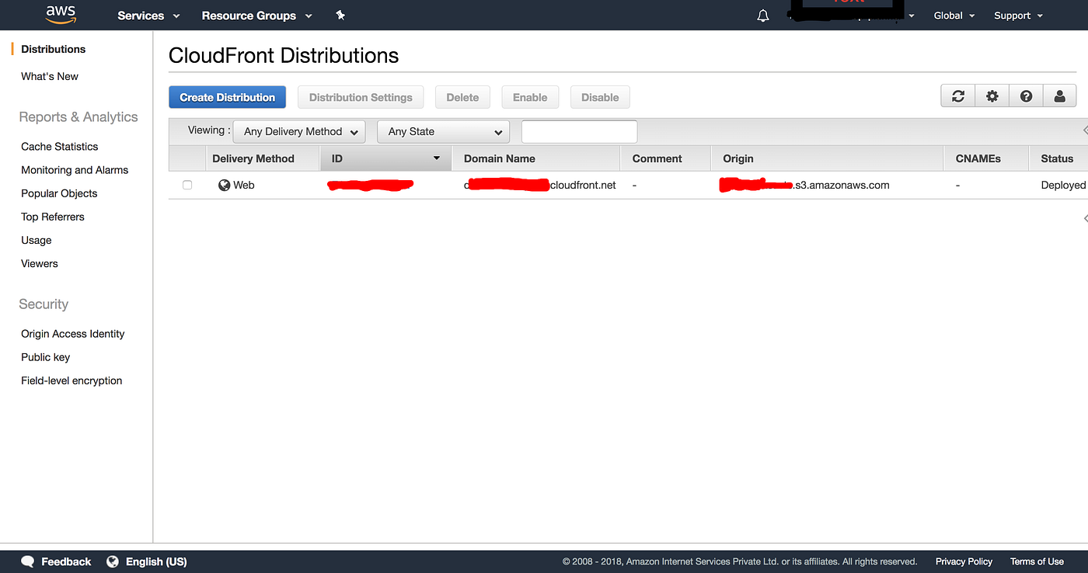Click the pin shortcut star icon

point(340,15)
